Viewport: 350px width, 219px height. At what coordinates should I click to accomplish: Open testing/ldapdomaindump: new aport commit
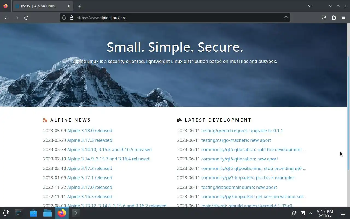tap(239, 187)
